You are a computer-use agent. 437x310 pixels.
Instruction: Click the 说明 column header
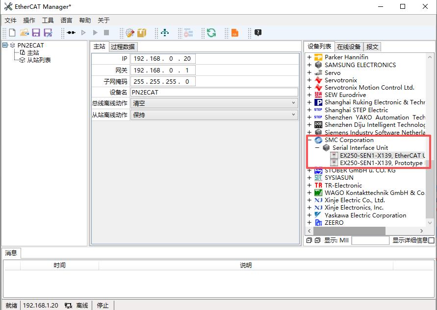(246, 265)
